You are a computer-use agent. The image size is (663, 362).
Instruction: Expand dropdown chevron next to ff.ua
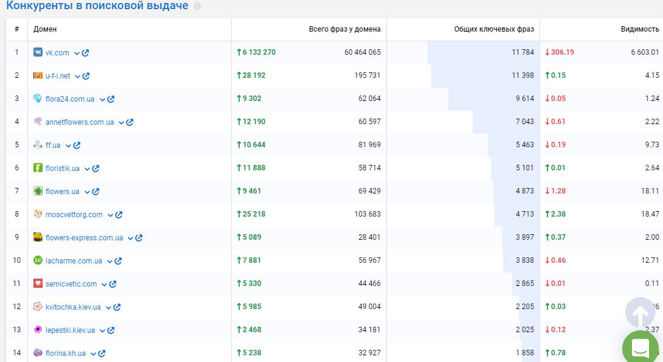click(x=68, y=146)
